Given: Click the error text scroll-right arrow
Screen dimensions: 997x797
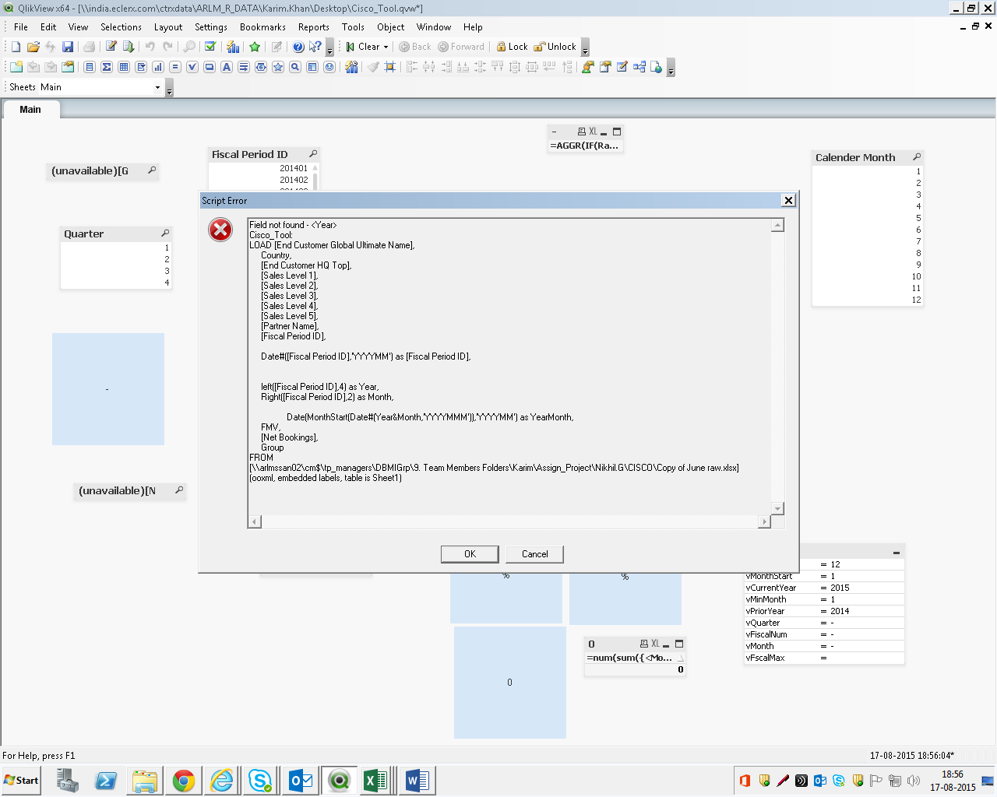Looking at the screenshot, I should tap(764, 521).
